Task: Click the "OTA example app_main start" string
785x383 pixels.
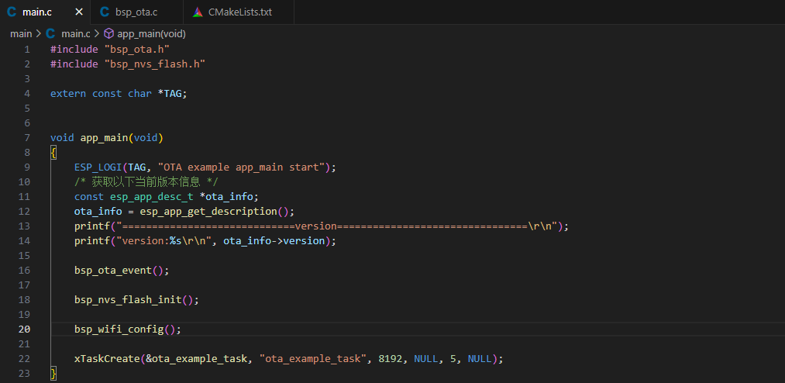Action: (241, 167)
